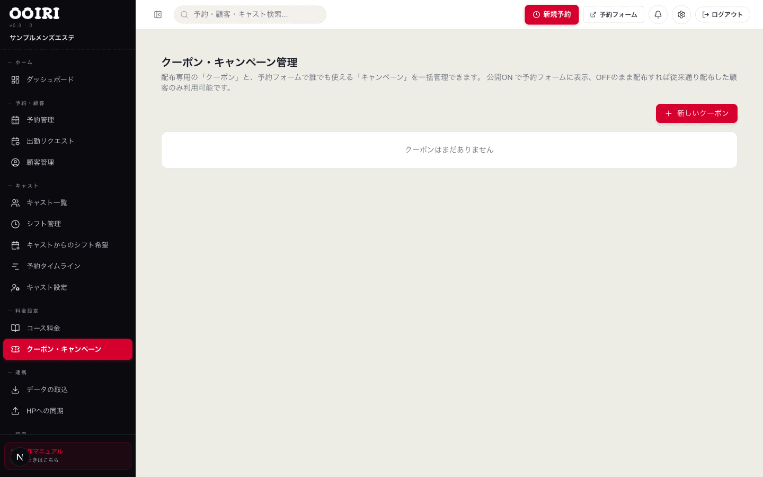This screenshot has width=763, height=477.
Task: Click the download icon for データの取込
Action: [15, 390]
